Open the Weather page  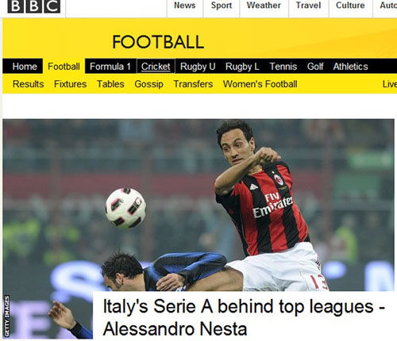pyautogui.click(x=264, y=6)
